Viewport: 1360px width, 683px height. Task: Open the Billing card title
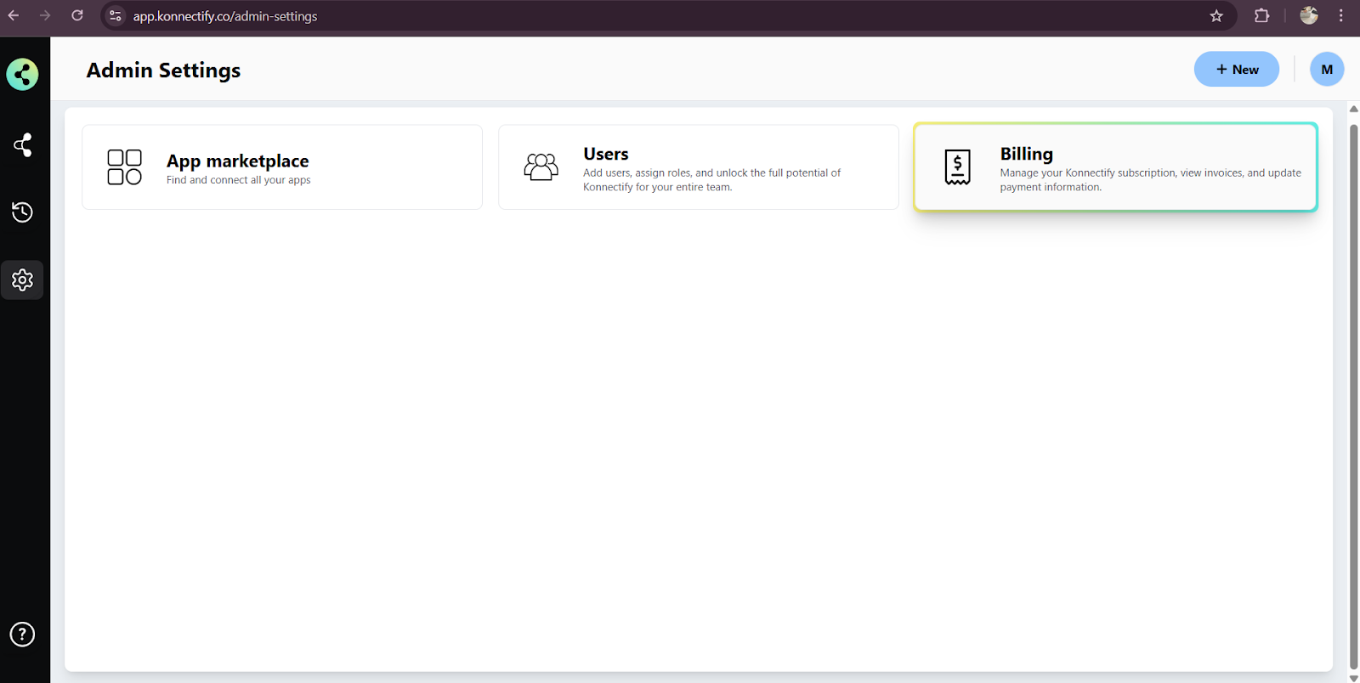click(1027, 154)
